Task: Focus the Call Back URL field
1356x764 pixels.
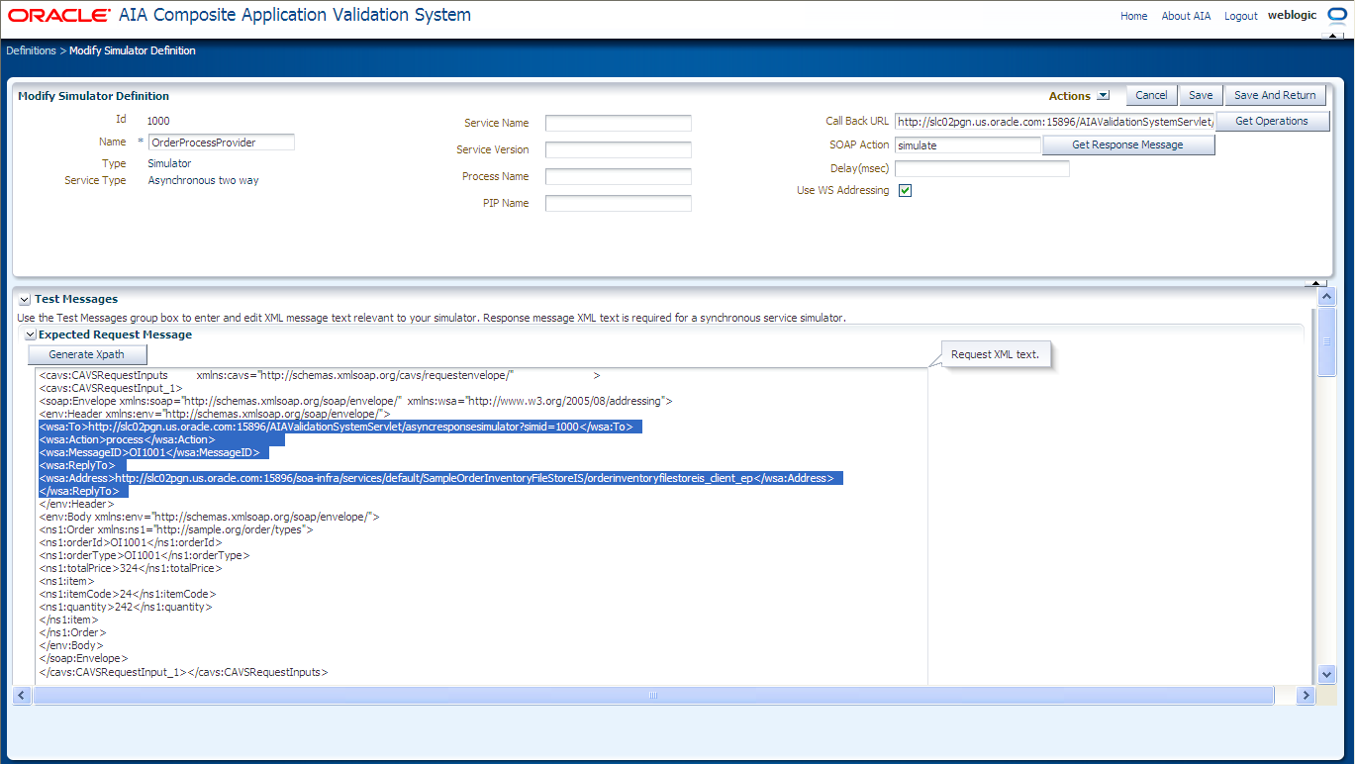Action: 1054,122
